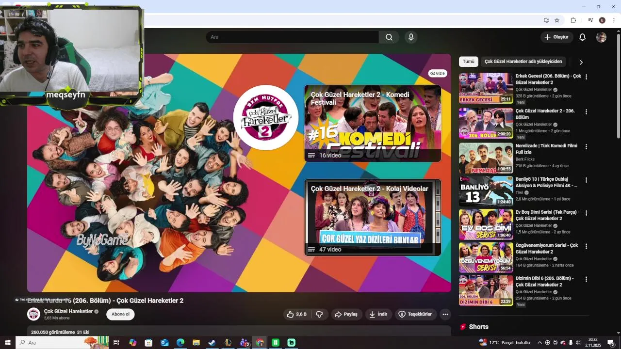Open options for Nemlizade video

point(586,146)
